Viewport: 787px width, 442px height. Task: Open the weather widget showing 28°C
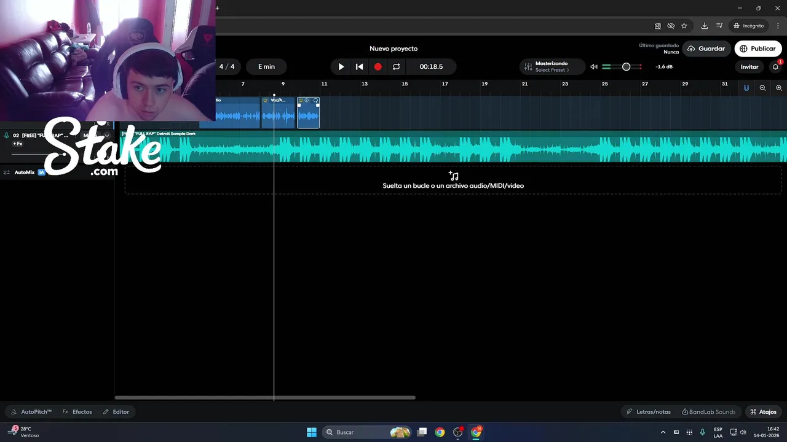tap(25, 432)
